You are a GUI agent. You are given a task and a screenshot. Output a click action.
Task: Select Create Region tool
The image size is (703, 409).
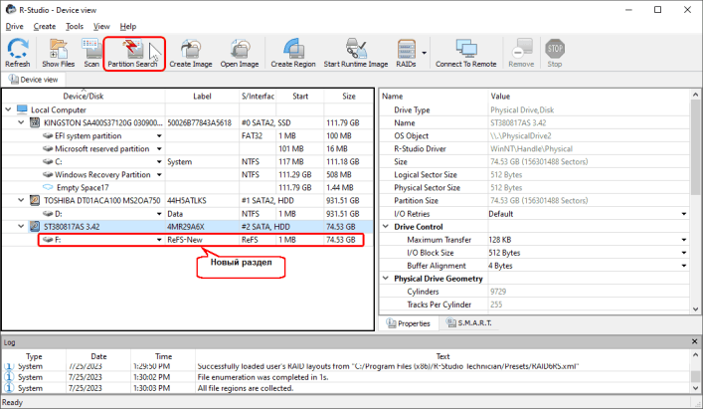pos(293,49)
